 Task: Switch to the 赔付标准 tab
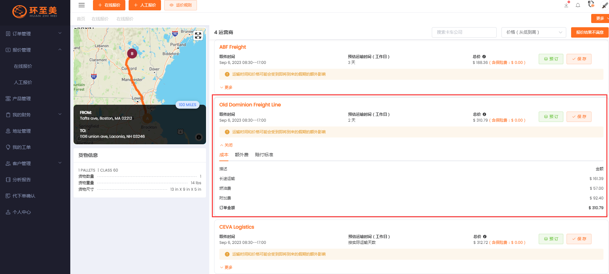(264, 155)
